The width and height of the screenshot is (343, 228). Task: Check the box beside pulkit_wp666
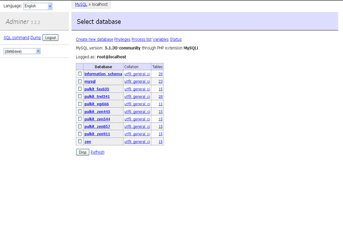[x=79, y=104]
